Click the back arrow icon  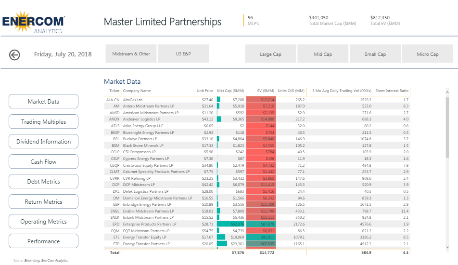click(x=14, y=54)
